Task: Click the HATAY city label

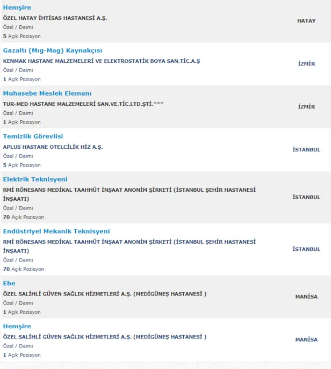Action: point(306,21)
